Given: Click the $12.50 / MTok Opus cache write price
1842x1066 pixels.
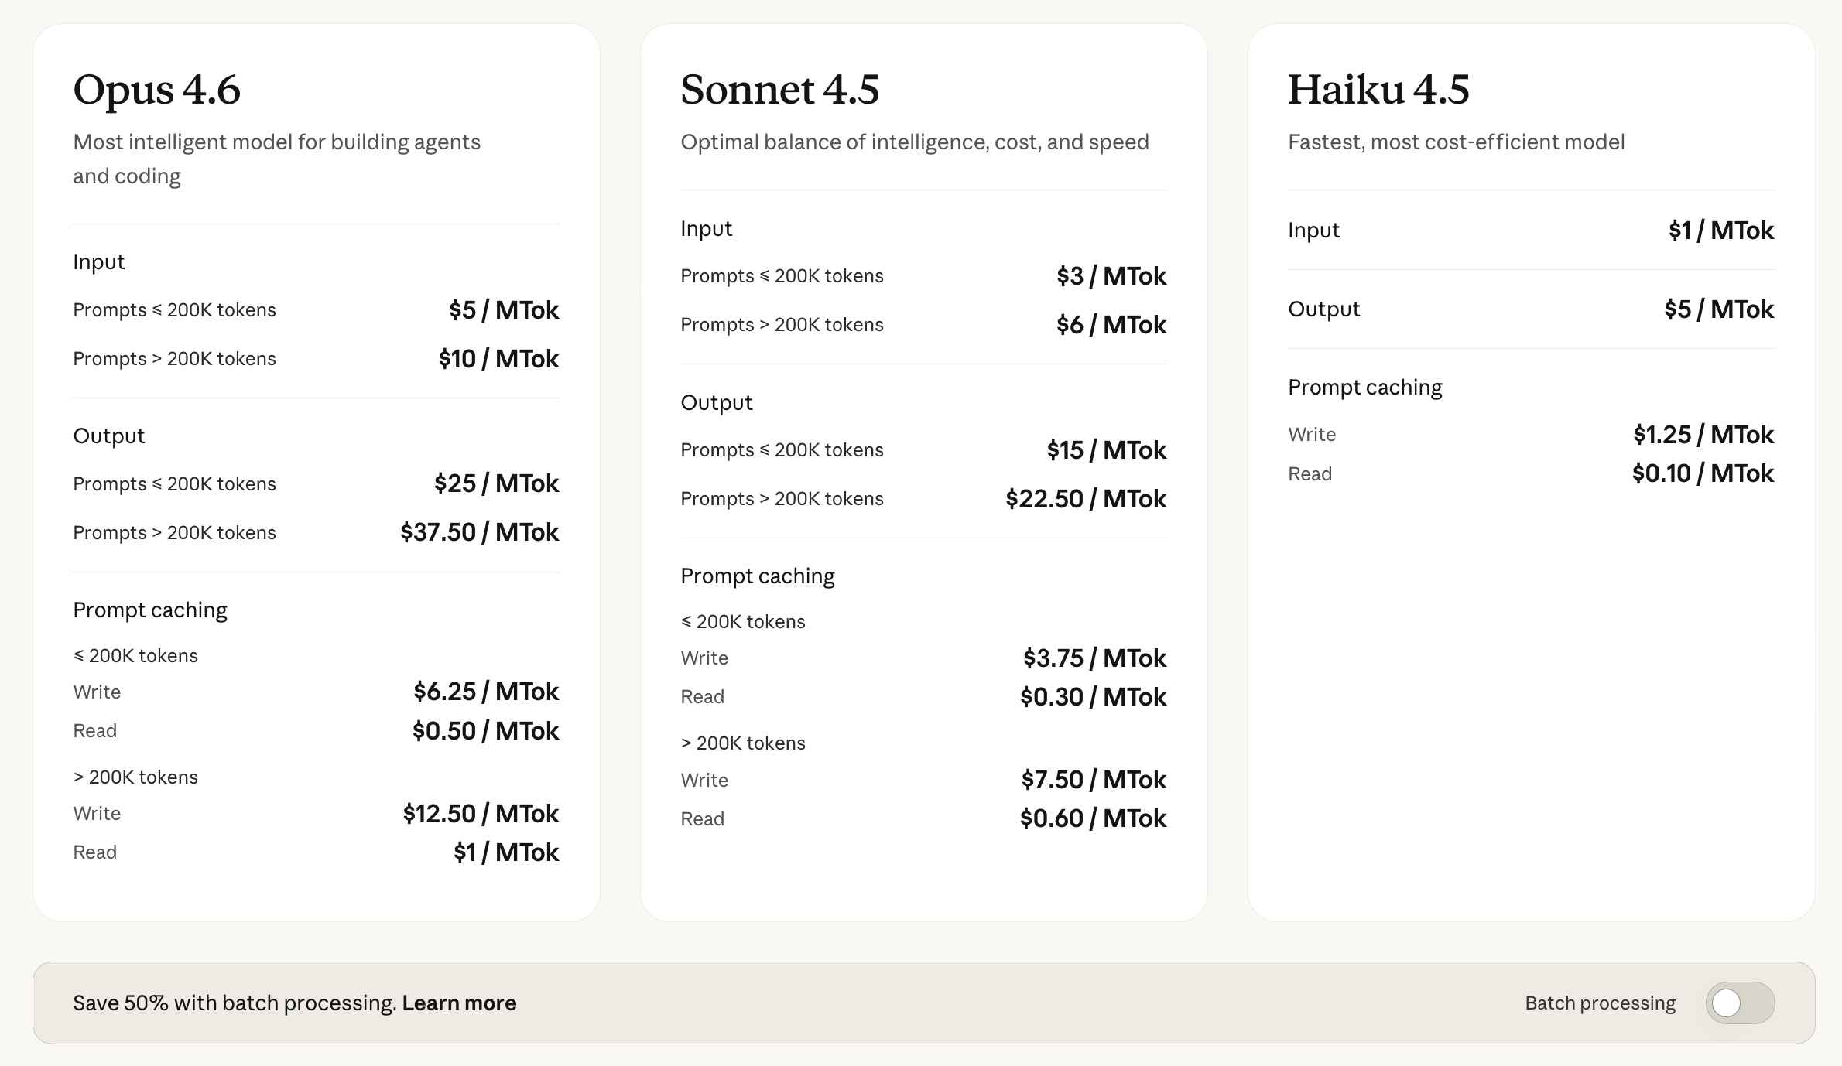Looking at the screenshot, I should (480, 814).
